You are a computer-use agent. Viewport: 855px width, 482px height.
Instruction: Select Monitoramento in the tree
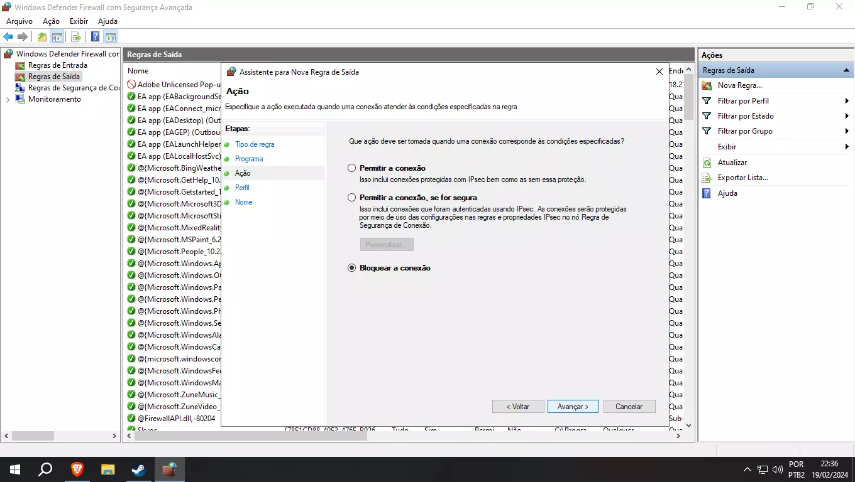tap(54, 99)
